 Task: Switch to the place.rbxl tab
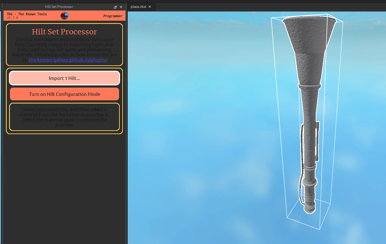138,7
